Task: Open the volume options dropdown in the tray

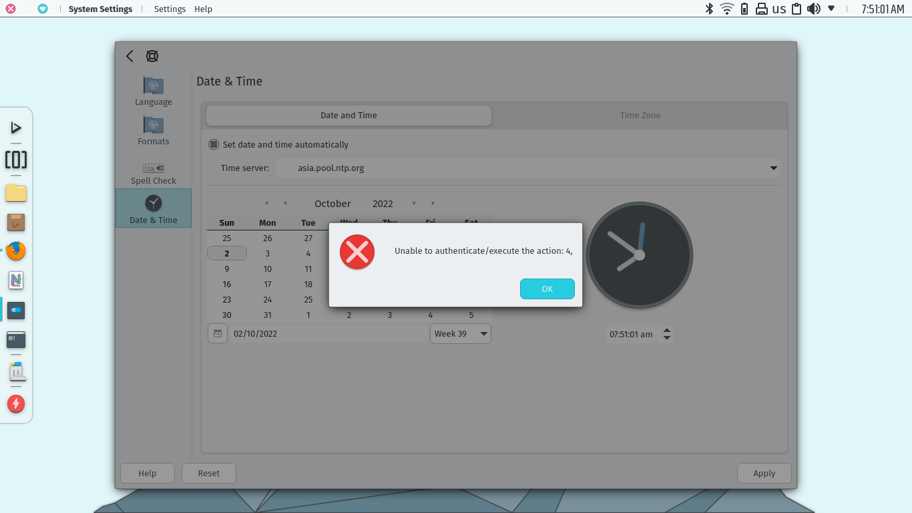Action: click(x=830, y=9)
